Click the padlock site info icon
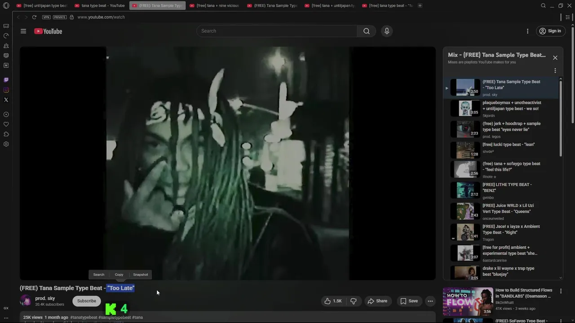The height and width of the screenshot is (323, 575). [x=72, y=17]
